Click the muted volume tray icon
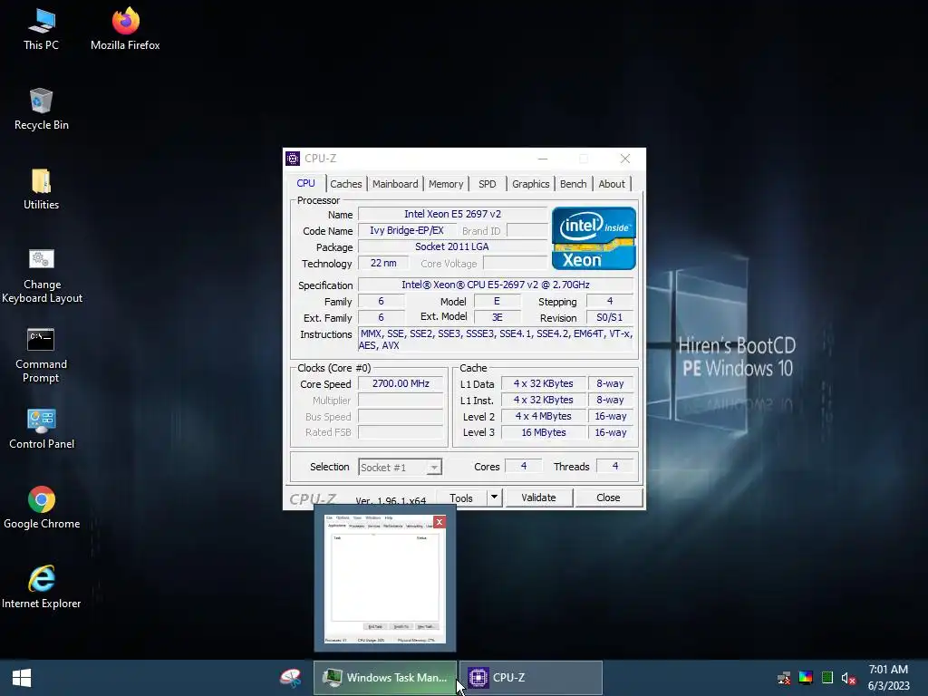Image resolution: width=928 pixels, height=696 pixels. pyautogui.click(x=848, y=678)
